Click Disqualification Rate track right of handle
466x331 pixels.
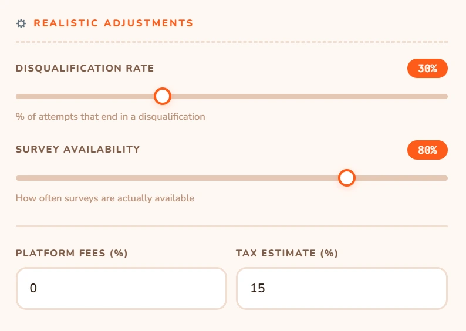(305, 96)
